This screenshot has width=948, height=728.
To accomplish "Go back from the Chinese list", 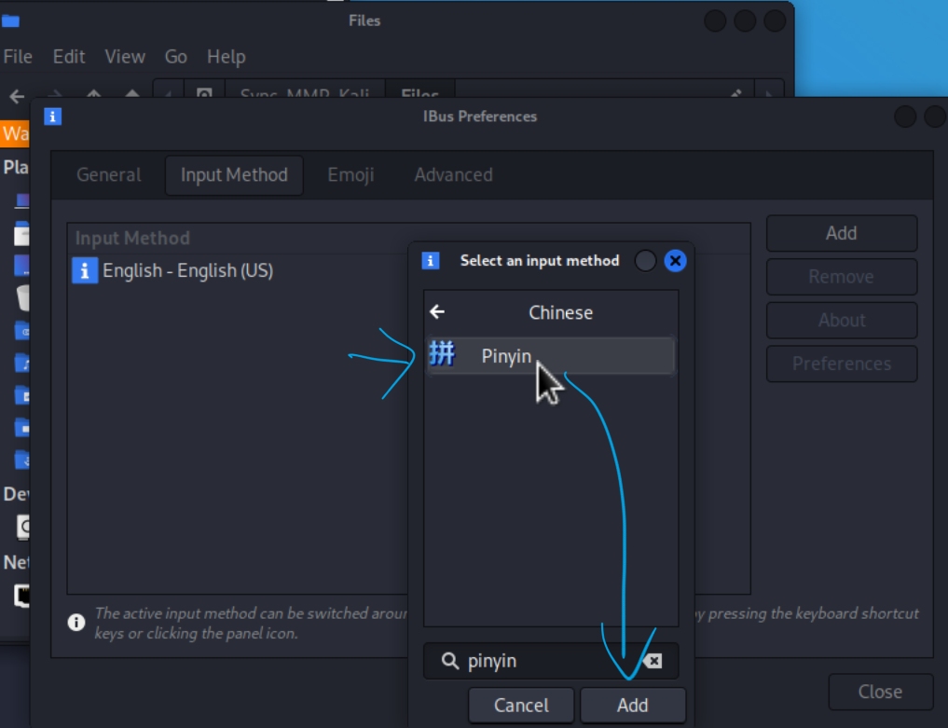I will pos(437,312).
